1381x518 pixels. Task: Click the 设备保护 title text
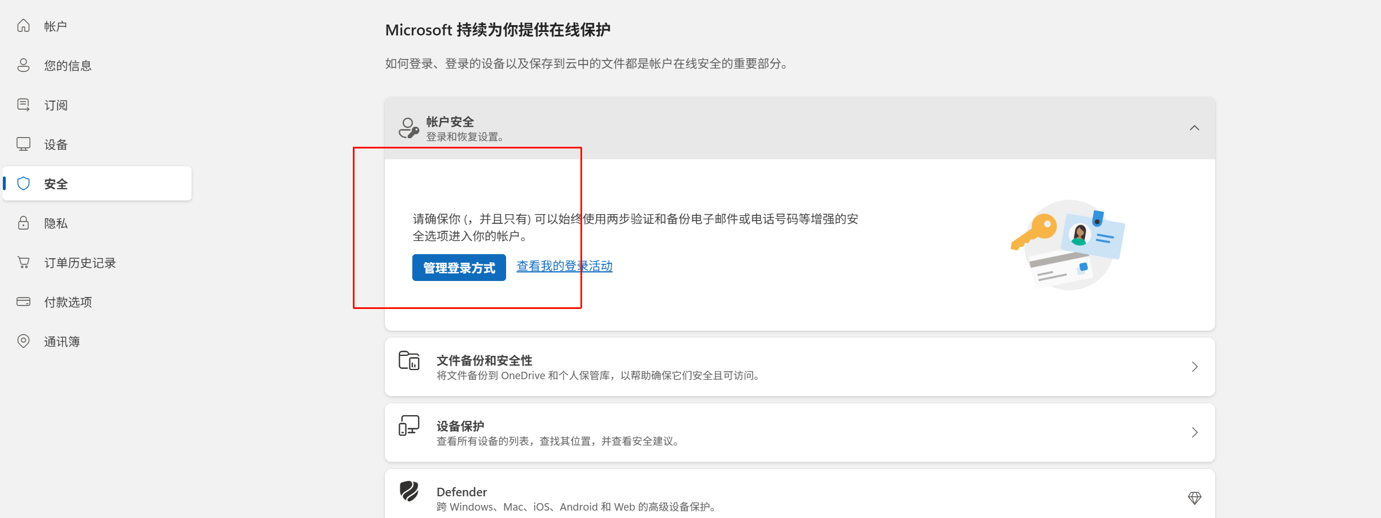pyautogui.click(x=460, y=426)
